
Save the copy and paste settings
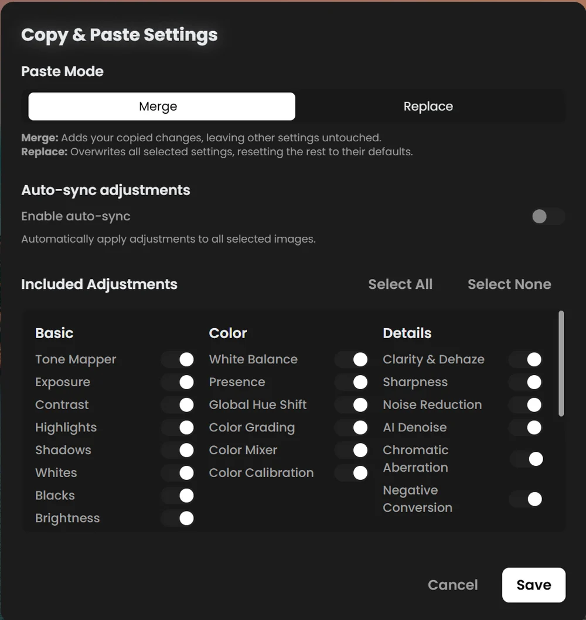coord(533,585)
